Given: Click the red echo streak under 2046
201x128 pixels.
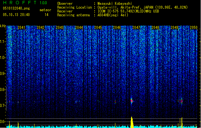Looking at the screenshot, I should click(x=115, y=102).
